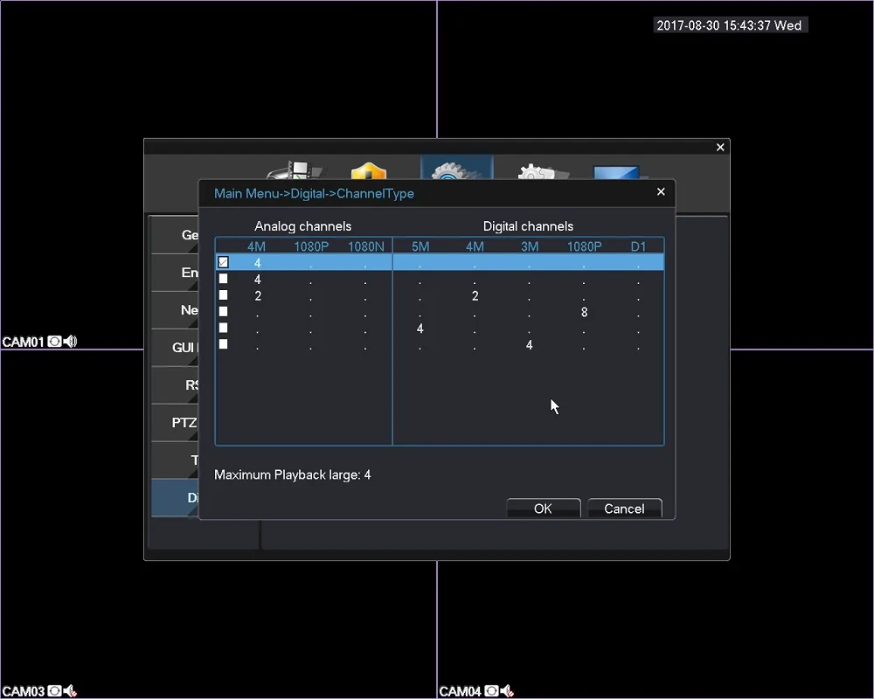Screen dimensions: 874x699
Task: Check the row with 4 digital 5M channels
Action: pyautogui.click(x=224, y=328)
